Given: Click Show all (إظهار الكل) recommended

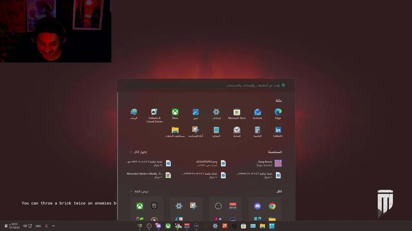Looking at the screenshot, I should pyautogui.click(x=138, y=152).
